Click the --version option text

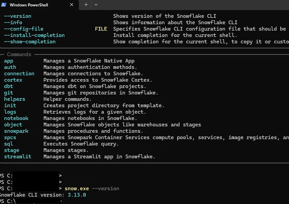(18, 16)
